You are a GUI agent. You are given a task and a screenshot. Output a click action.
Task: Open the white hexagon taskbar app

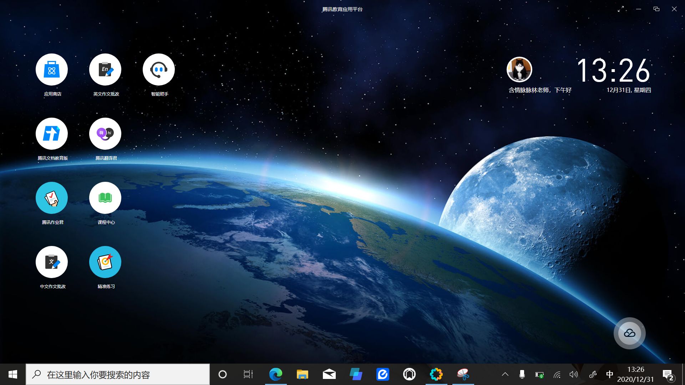point(409,374)
